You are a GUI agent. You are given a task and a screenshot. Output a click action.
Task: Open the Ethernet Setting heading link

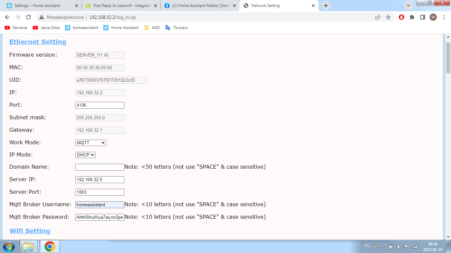pyautogui.click(x=38, y=42)
